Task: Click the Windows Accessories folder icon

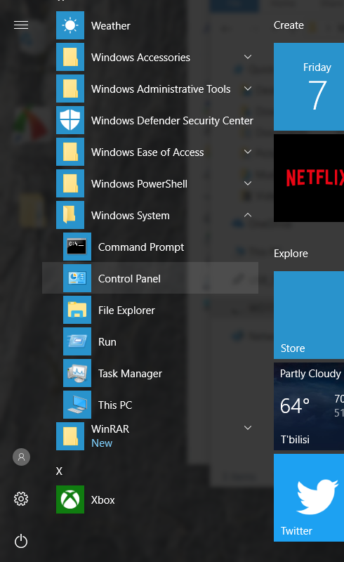Action: (x=70, y=57)
